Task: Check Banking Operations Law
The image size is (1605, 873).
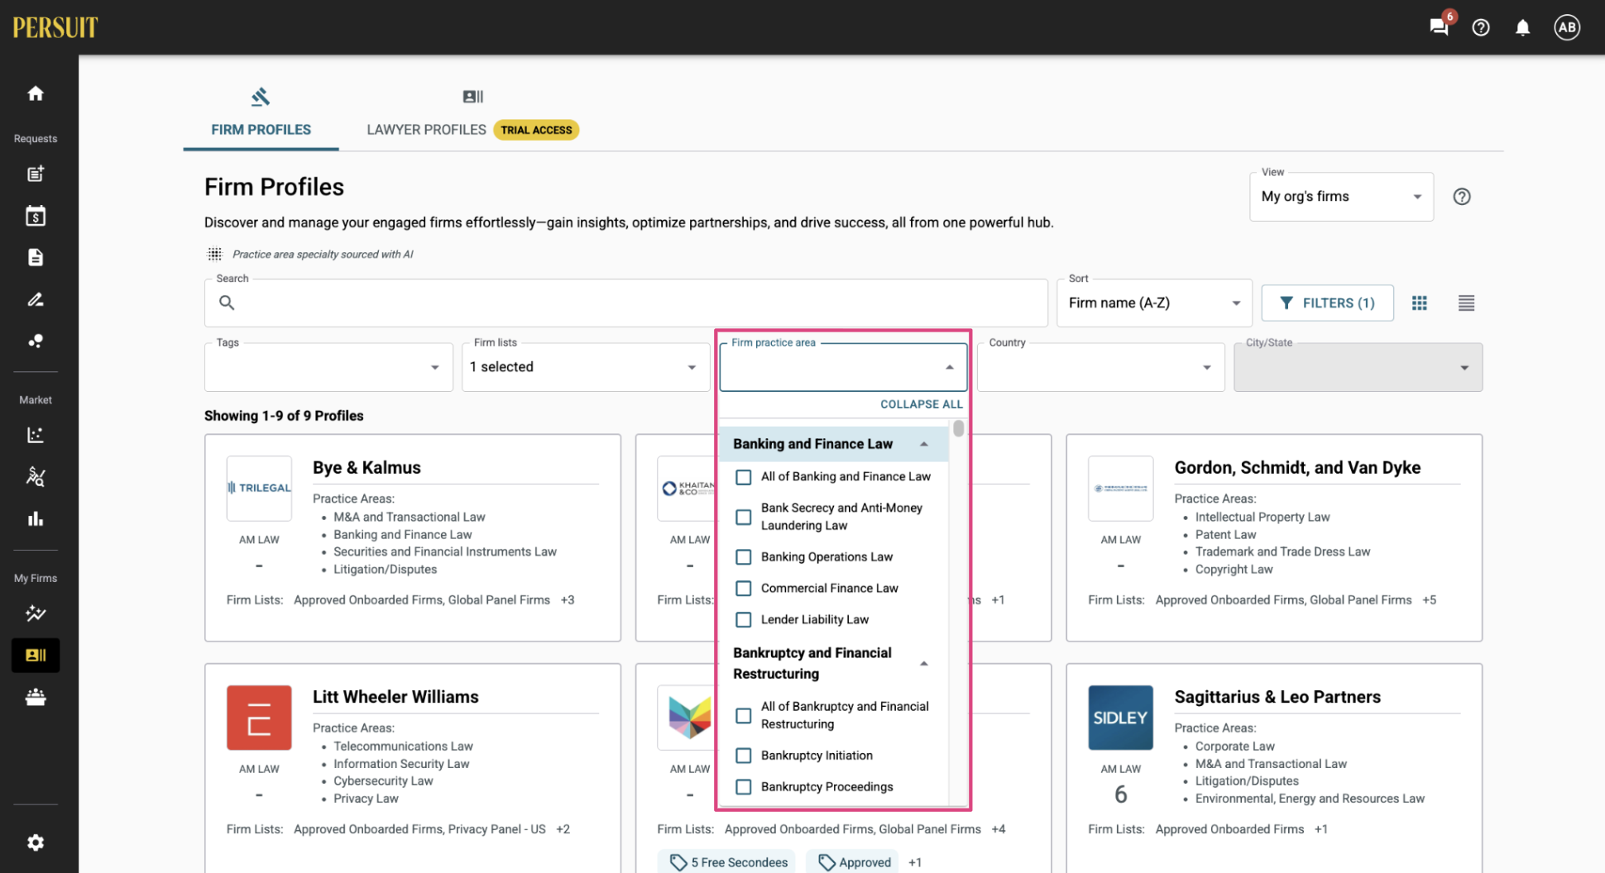Action: click(x=744, y=557)
